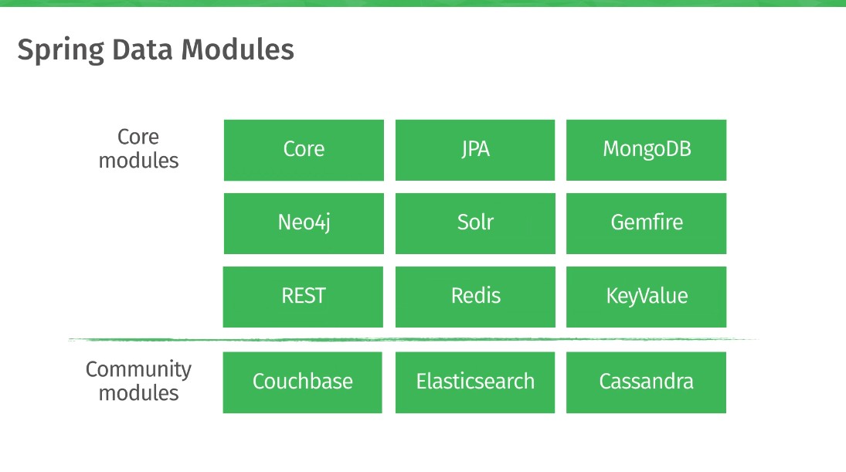Click the Core module box
The height and width of the screenshot is (472, 846).
point(304,150)
